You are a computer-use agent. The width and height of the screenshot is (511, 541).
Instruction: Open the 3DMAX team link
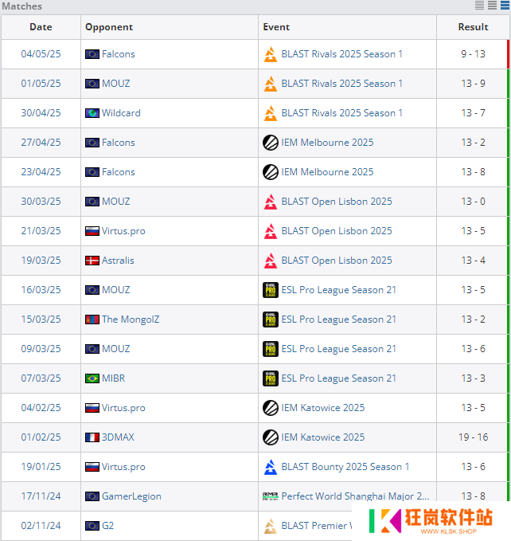pyautogui.click(x=118, y=437)
